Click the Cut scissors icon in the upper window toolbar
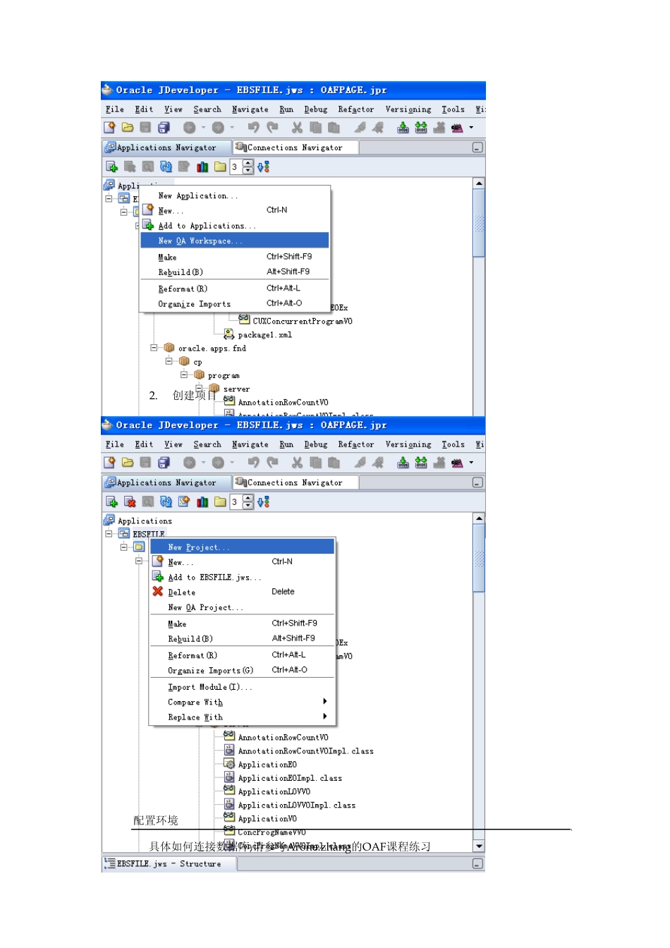Screen dimensions: 670x948 [297, 128]
